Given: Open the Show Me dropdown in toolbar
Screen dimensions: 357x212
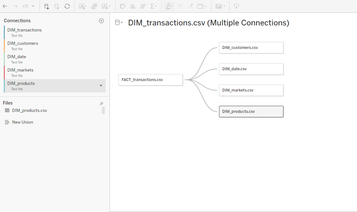Looking at the screenshot, I should point(220,6).
